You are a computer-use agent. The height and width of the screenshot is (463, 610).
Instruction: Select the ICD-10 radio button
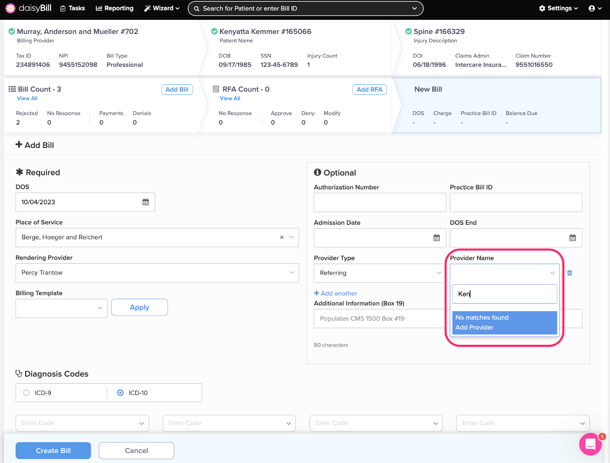120,393
